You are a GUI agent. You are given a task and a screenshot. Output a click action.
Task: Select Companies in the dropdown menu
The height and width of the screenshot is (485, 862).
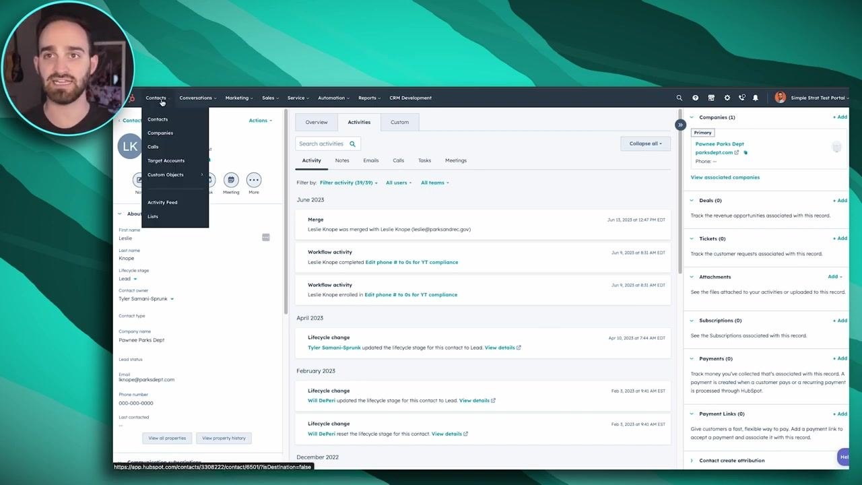click(x=160, y=133)
